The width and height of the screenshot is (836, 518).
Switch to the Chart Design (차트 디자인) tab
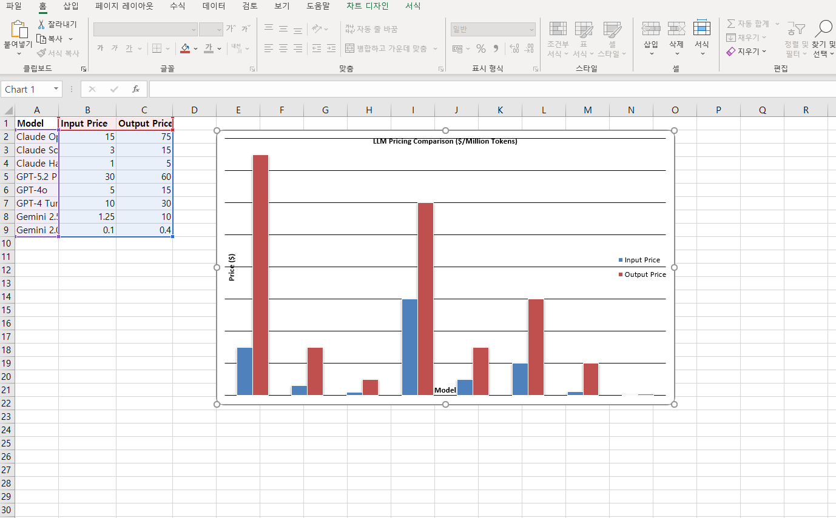[367, 6]
